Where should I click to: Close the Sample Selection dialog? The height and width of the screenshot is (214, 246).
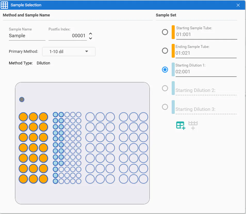click(x=238, y=5)
